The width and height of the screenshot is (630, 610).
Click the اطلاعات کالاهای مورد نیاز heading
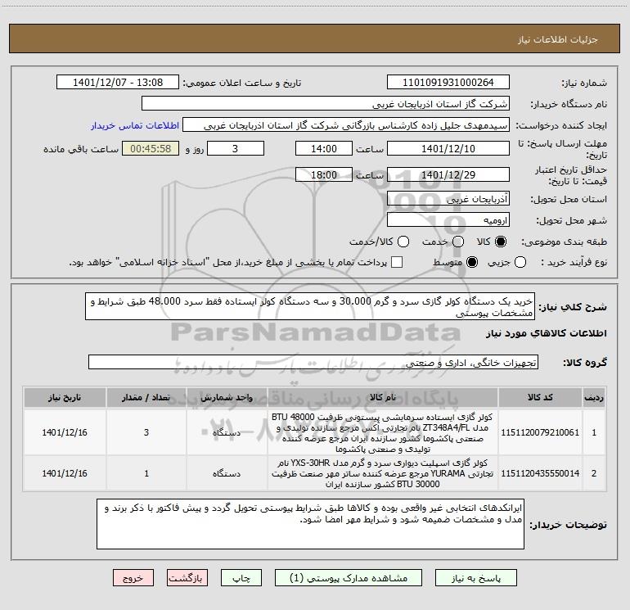546,333
